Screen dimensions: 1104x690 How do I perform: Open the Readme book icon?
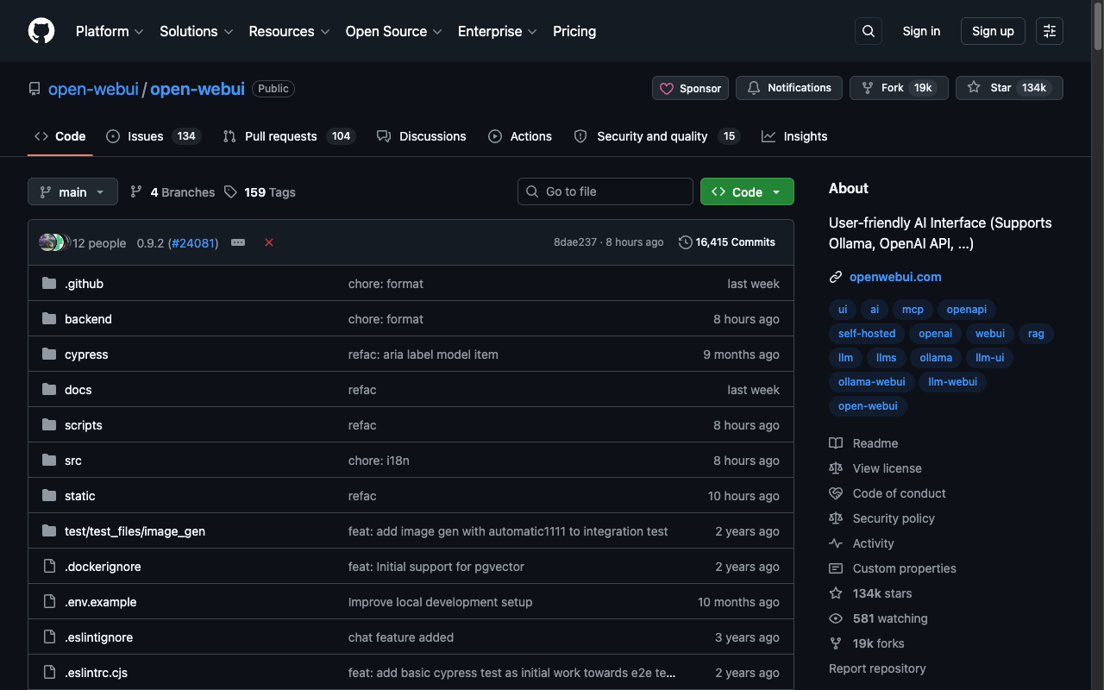pyautogui.click(x=835, y=442)
